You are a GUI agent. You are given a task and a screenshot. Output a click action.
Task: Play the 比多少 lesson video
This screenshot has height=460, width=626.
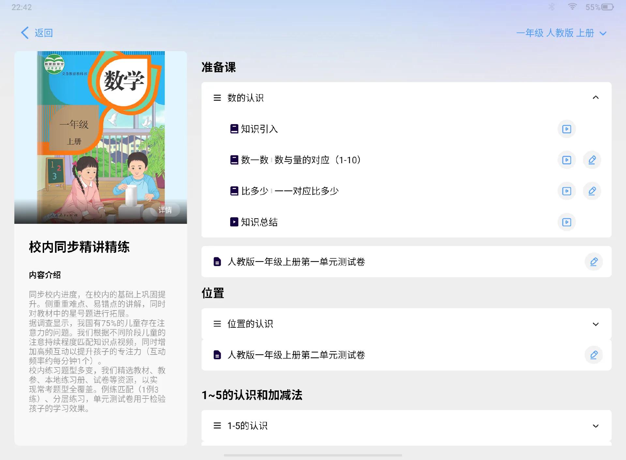pos(566,191)
